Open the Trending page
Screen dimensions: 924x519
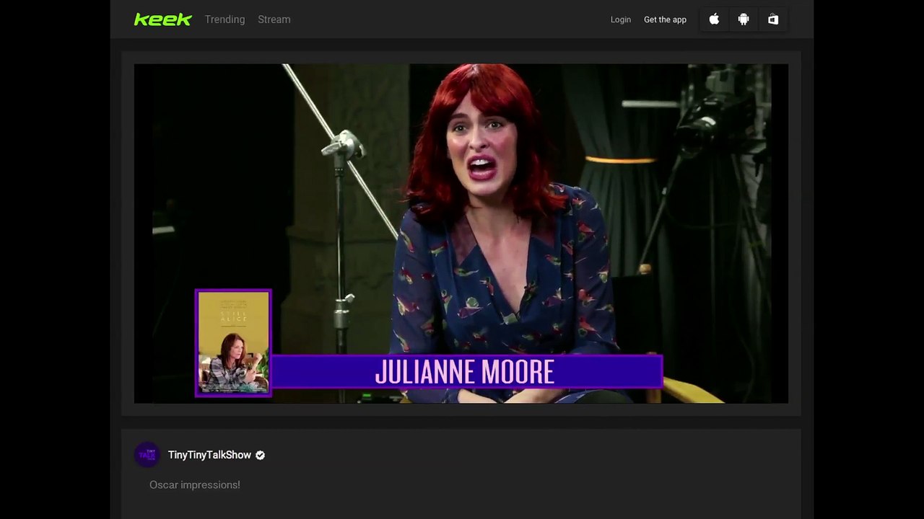[x=225, y=19]
